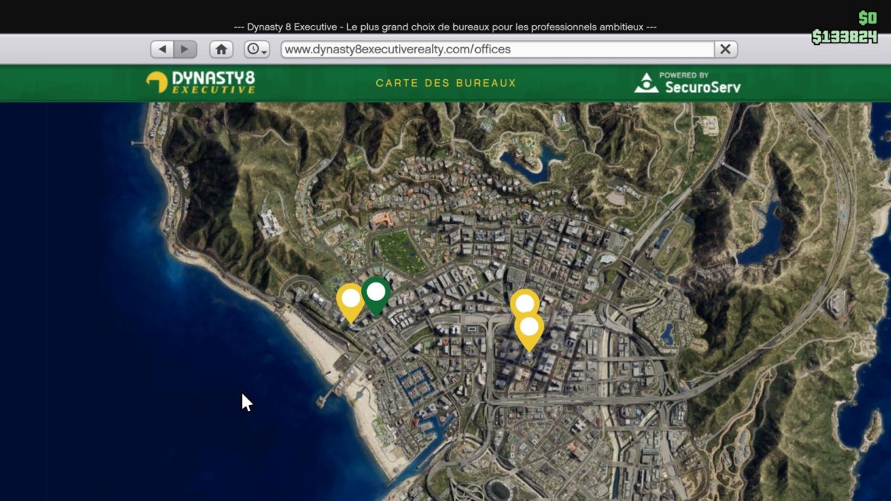This screenshot has width=891, height=501.
Task: Click the X to clear the address bar
Action: tap(723, 48)
